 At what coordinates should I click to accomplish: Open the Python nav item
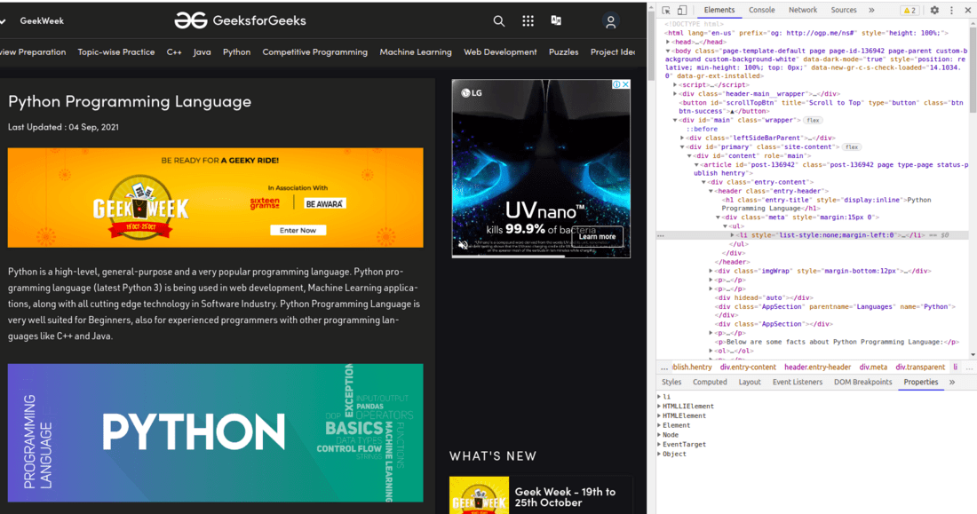(x=237, y=51)
